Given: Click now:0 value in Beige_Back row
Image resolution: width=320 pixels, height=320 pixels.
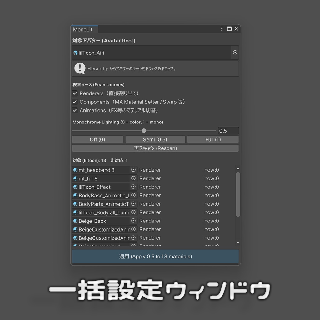Looking at the screenshot, I should click(x=212, y=221).
